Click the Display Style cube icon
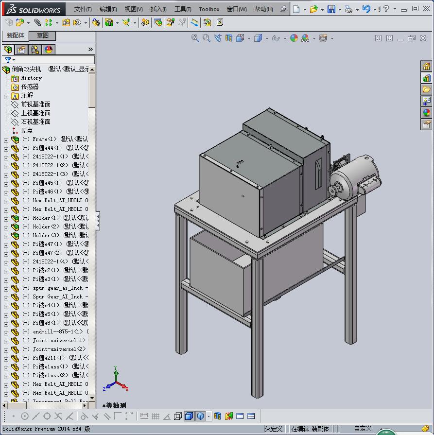The image size is (434, 435). pyautogui.click(x=258, y=38)
